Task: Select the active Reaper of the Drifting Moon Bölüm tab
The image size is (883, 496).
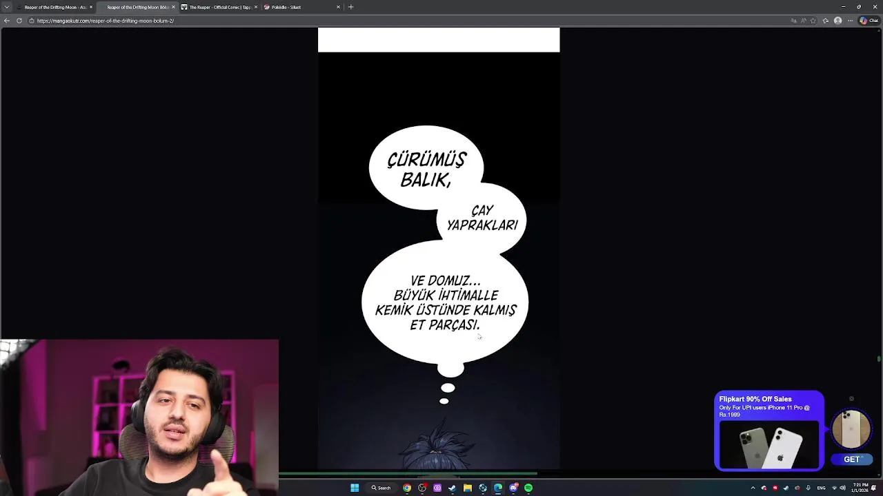Action: [137, 7]
